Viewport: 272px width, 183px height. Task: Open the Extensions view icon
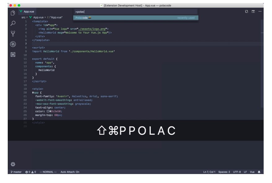(13, 55)
